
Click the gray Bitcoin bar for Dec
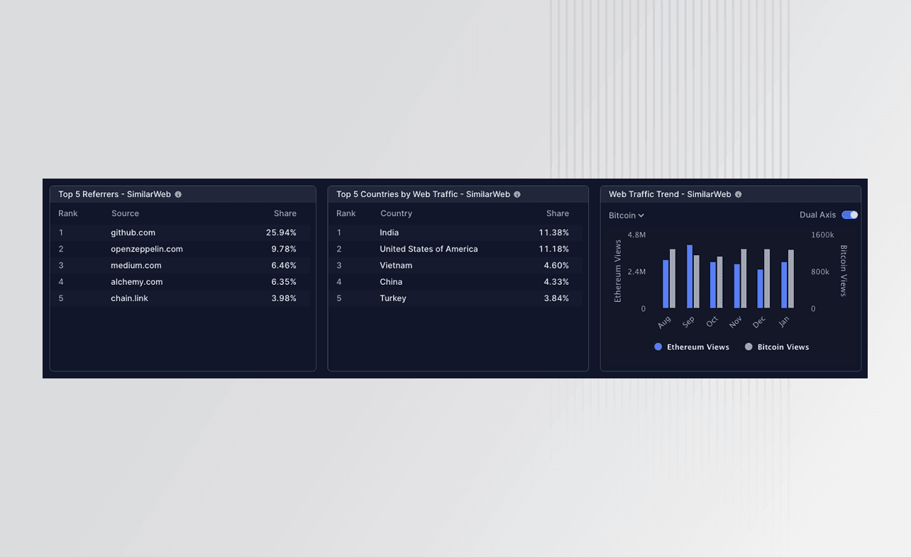point(767,278)
